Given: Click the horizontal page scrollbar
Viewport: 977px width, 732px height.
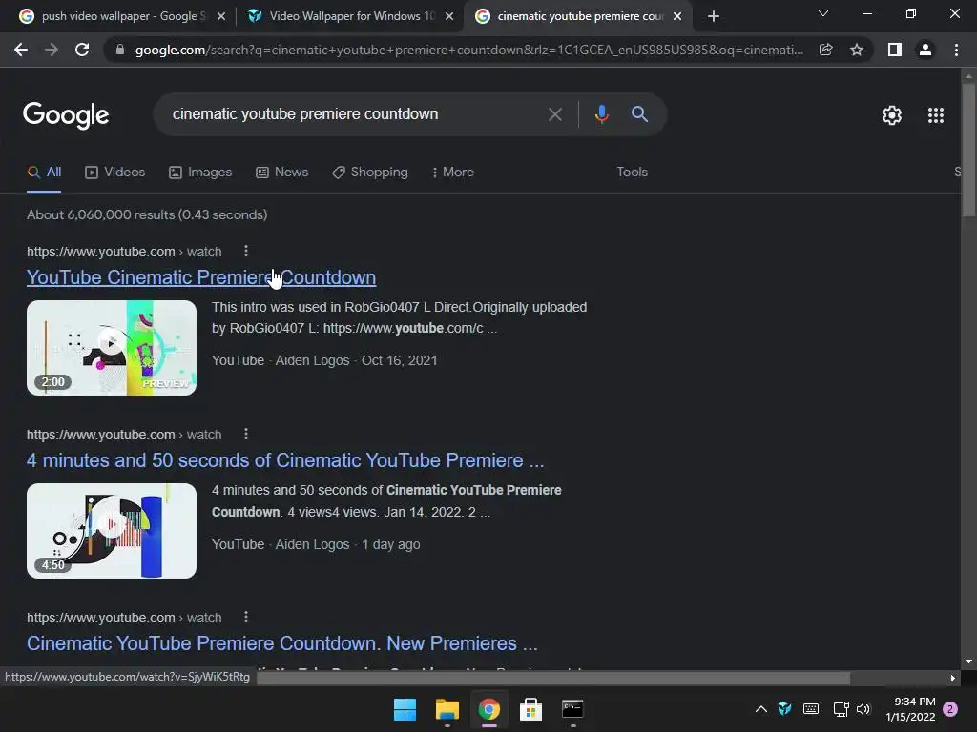Looking at the screenshot, I should [x=553, y=678].
